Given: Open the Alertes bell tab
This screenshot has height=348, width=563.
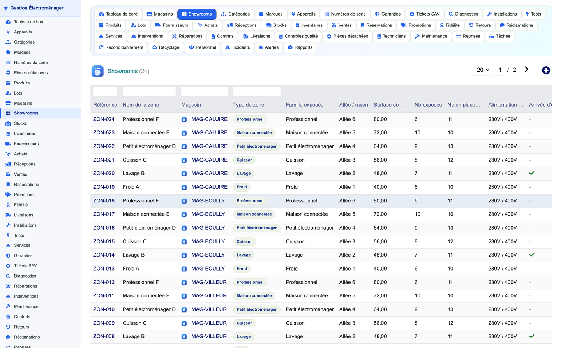Looking at the screenshot, I should click(x=269, y=47).
